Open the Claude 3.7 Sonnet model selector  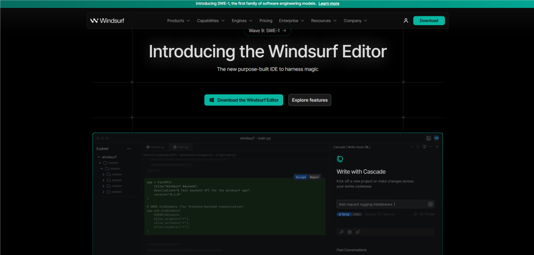tap(381, 214)
